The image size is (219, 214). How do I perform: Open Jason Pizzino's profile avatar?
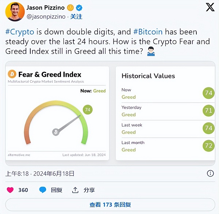pyautogui.click(x=15, y=12)
